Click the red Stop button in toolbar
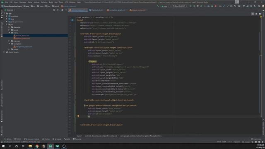The image size is (265, 149). [216, 6]
